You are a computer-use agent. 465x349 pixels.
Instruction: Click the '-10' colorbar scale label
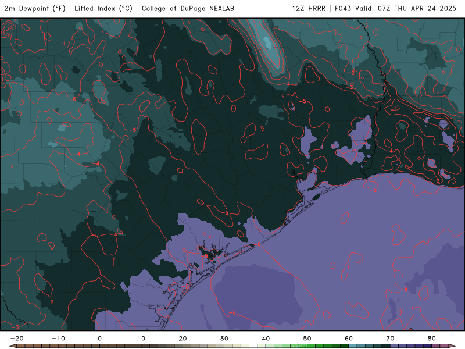click(58, 339)
